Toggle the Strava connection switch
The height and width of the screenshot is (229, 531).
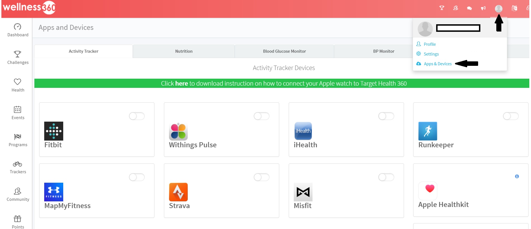[262, 177]
